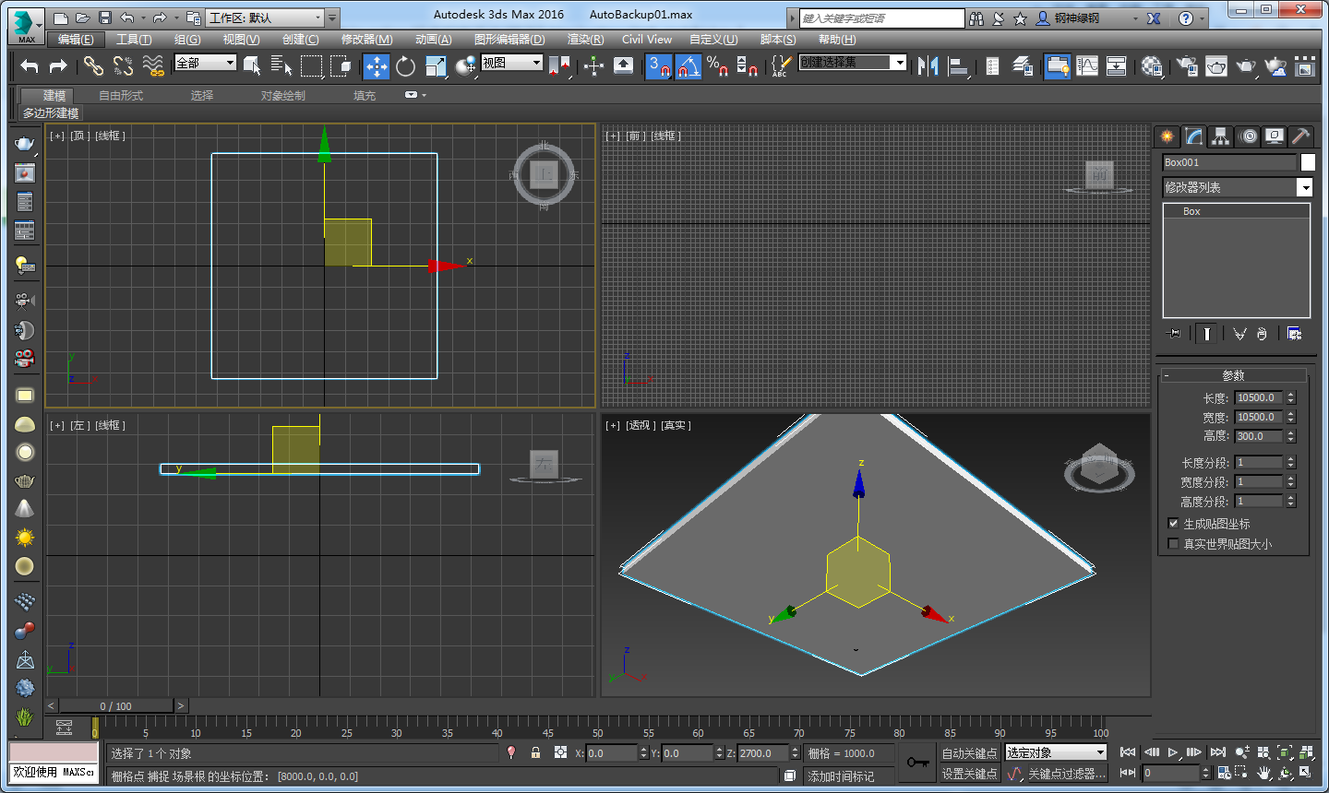Click the Undo arrow in main toolbar
This screenshot has height=793, width=1329.
(30, 65)
